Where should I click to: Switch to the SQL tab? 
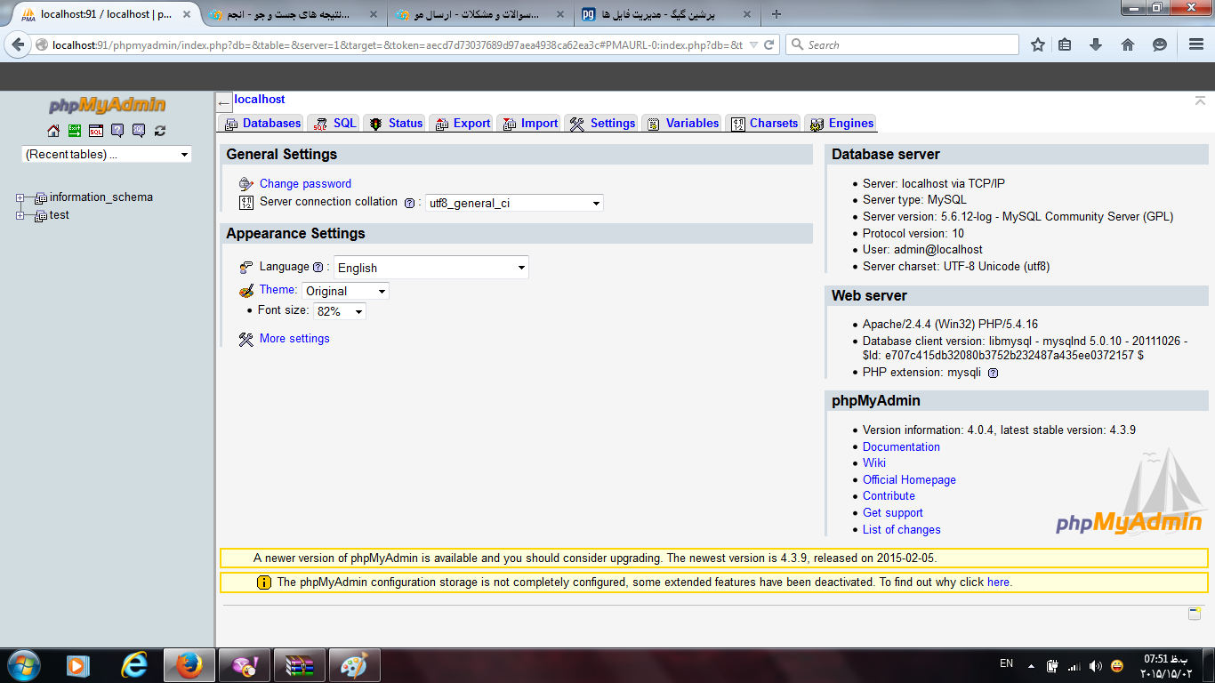pos(334,124)
